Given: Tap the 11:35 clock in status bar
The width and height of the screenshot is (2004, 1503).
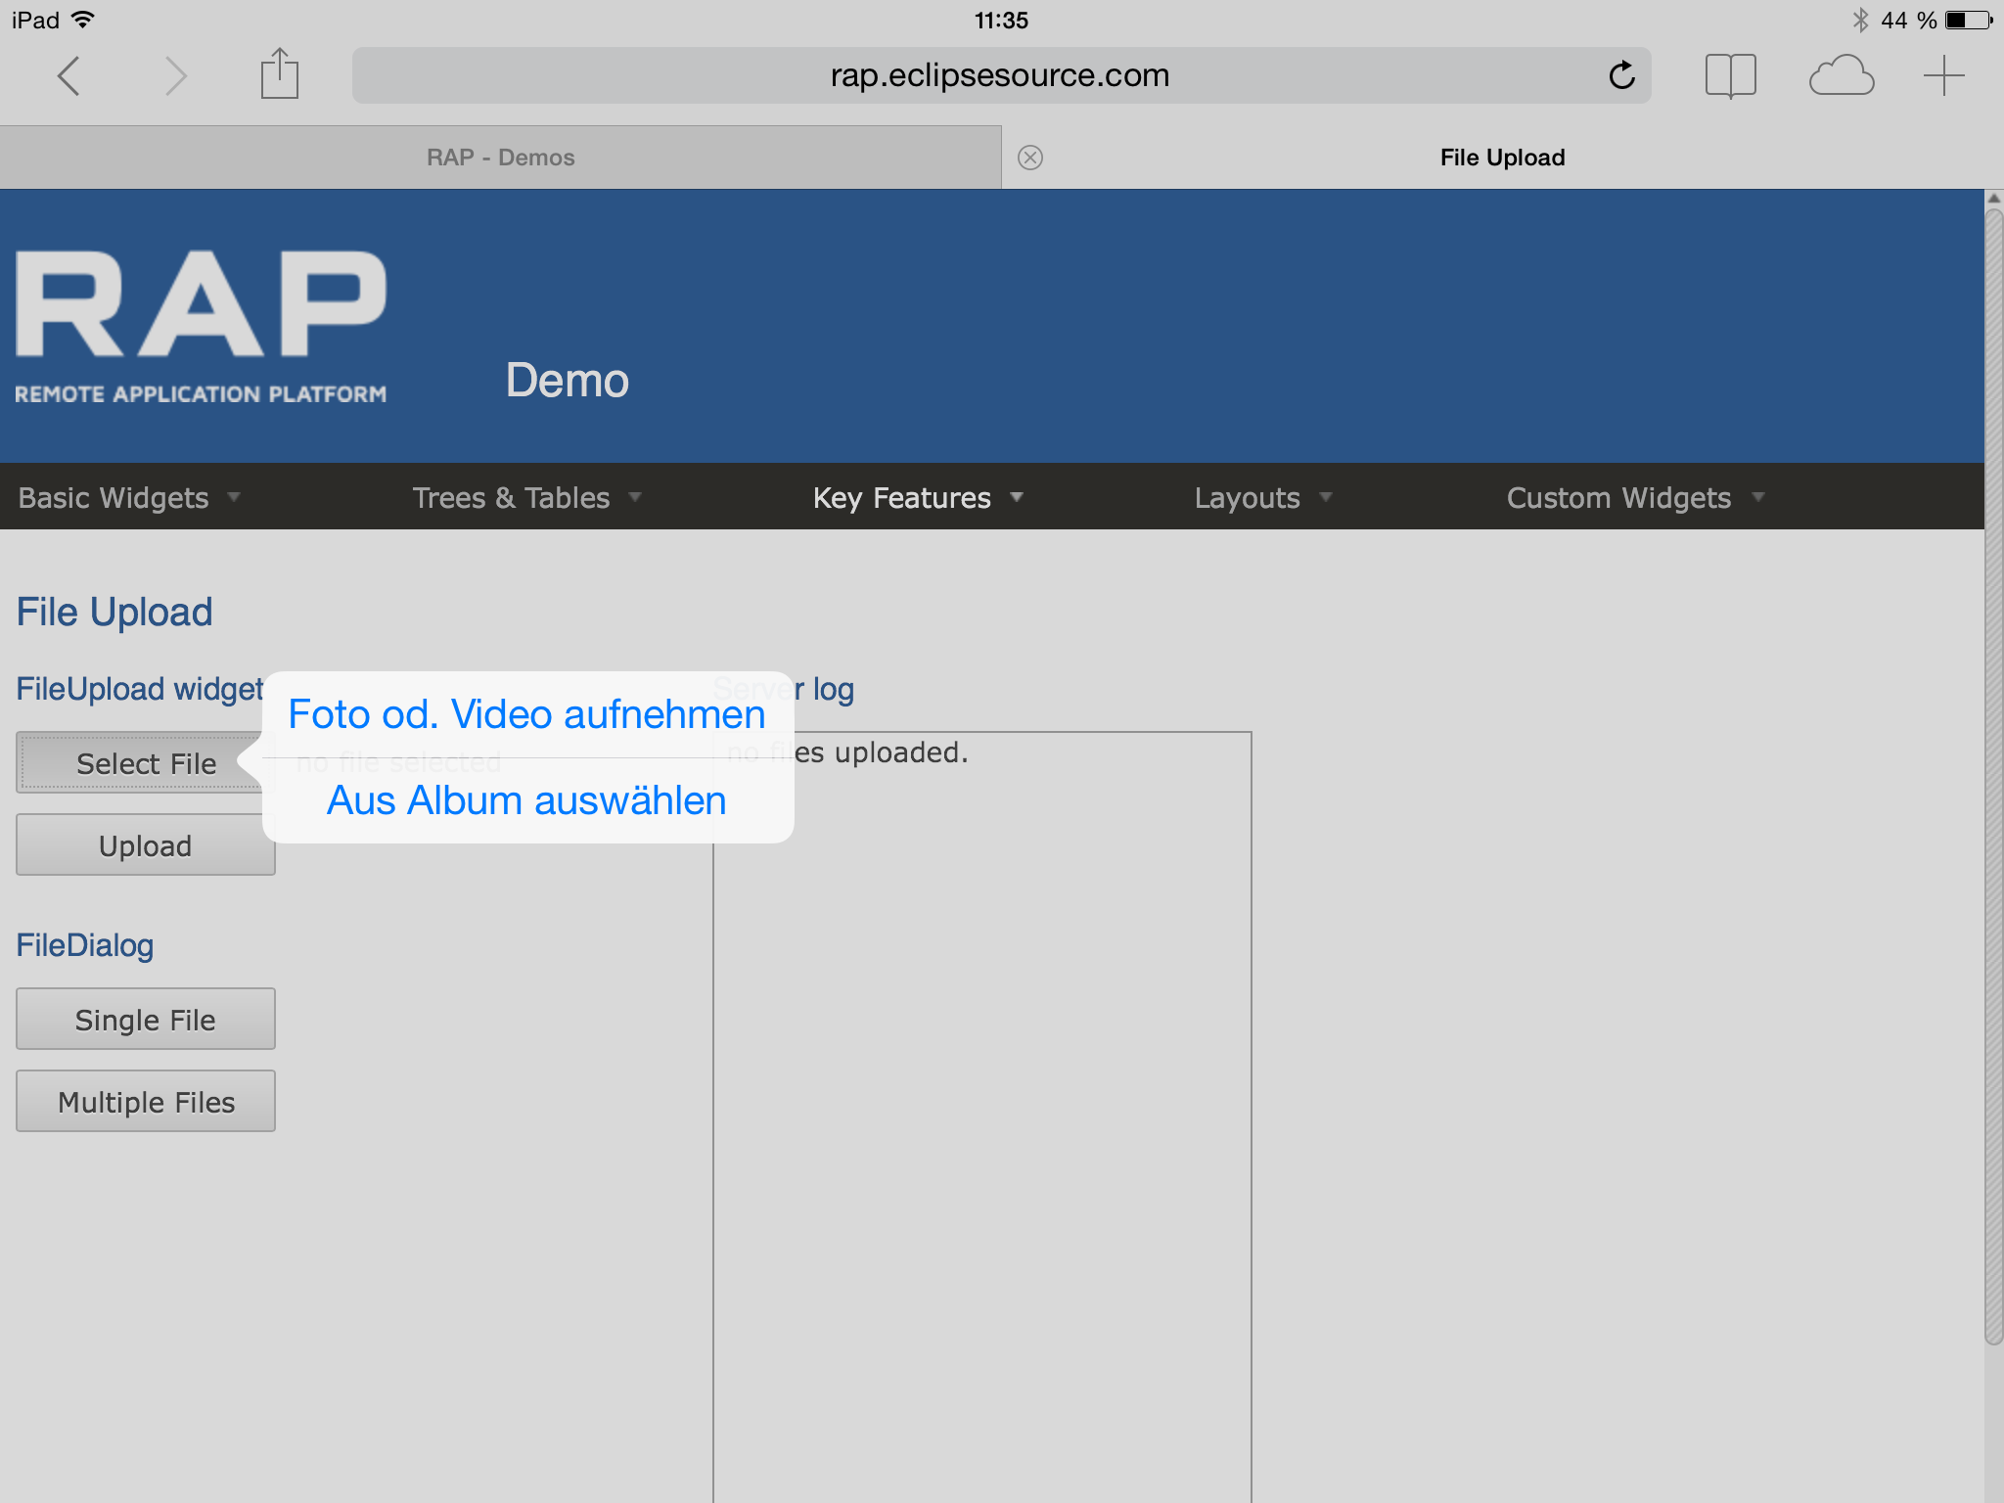Looking at the screenshot, I should tap(1001, 20).
